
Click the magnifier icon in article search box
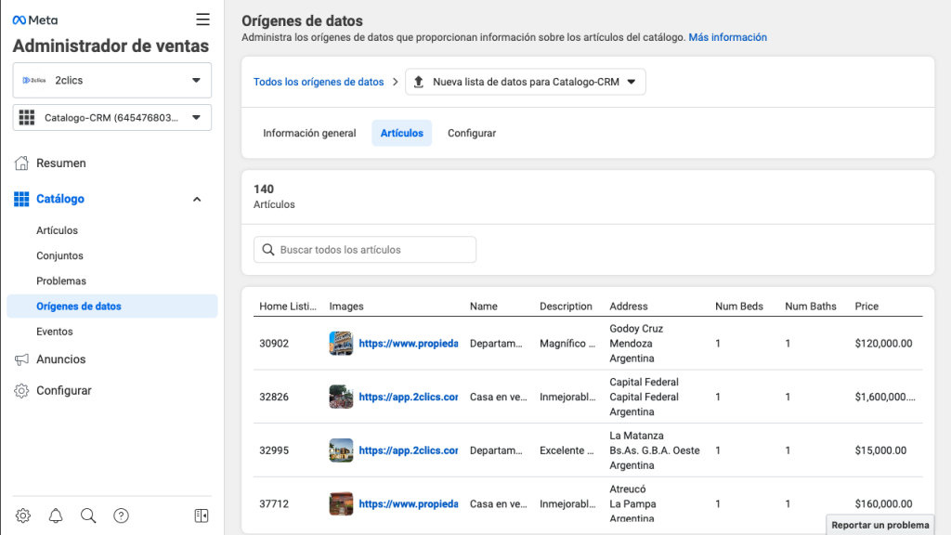tap(268, 249)
